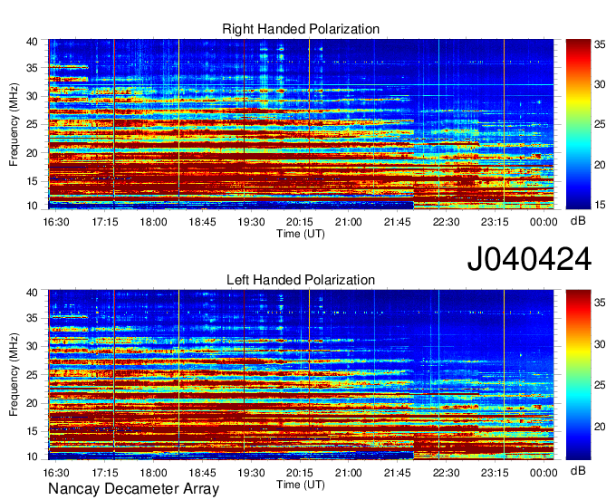The width and height of the screenshot is (616, 500).
Task: Click "Frequency (MHz)" axis label of Left Handed plot
Action: click(14, 375)
